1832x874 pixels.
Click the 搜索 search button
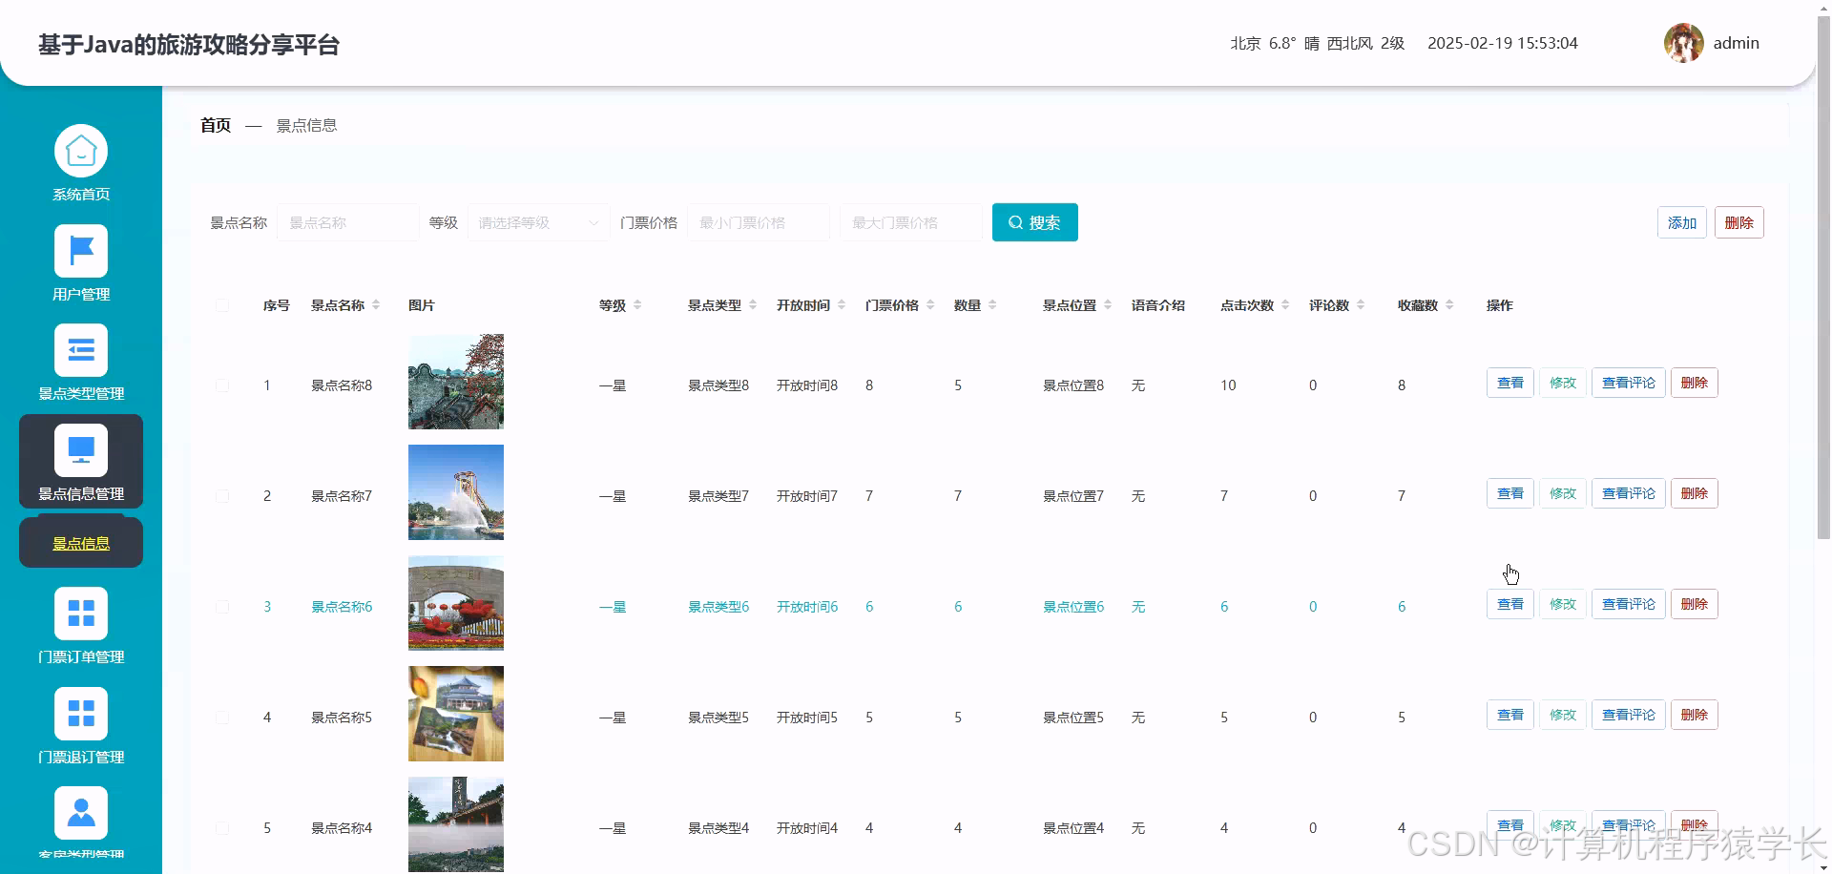(1035, 222)
